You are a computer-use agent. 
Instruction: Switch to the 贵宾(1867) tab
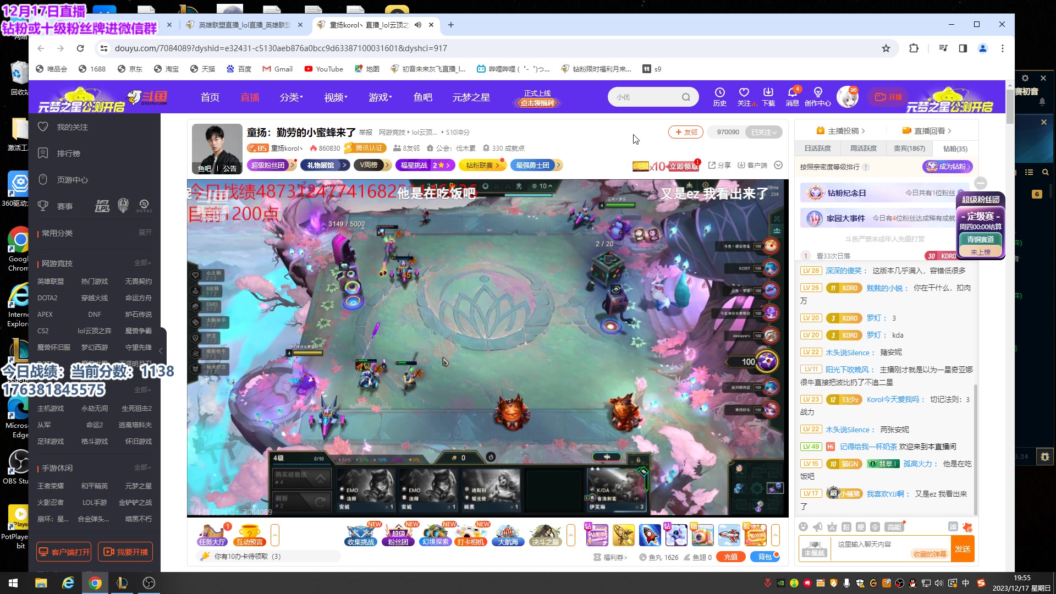point(909,148)
